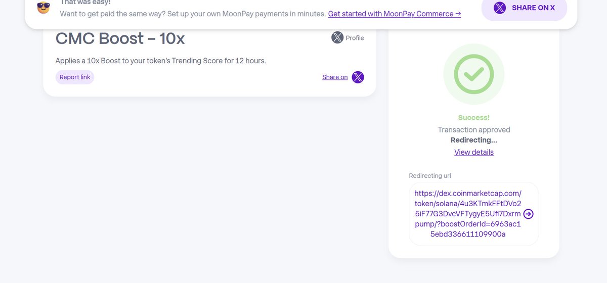Viewport: 607px width, 283px height.
Task: Open the dex.coinmarketcap.com redirecting URL
Action: (467, 214)
